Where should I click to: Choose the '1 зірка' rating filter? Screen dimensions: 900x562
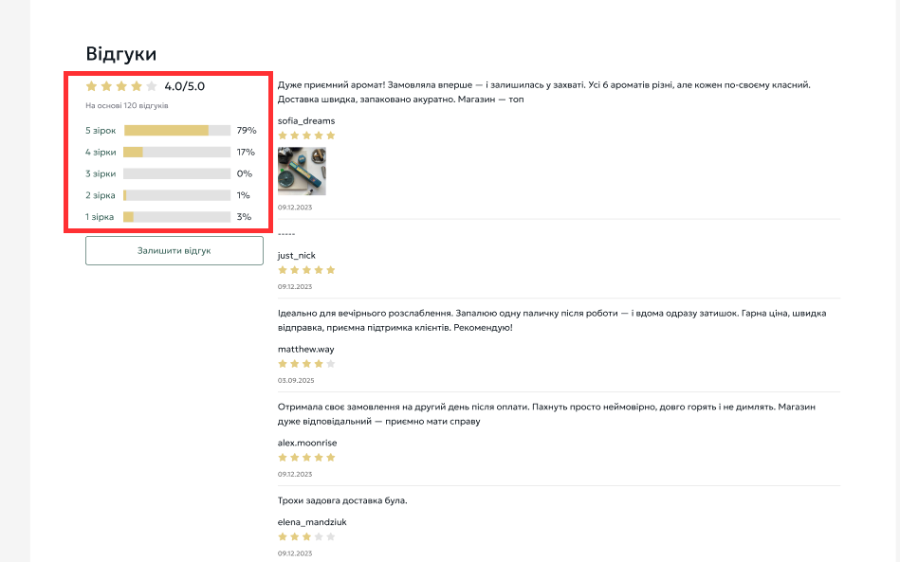pyautogui.click(x=100, y=217)
